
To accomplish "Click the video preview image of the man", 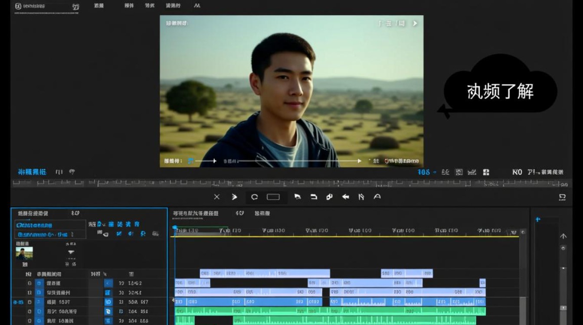I will tap(291, 91).
